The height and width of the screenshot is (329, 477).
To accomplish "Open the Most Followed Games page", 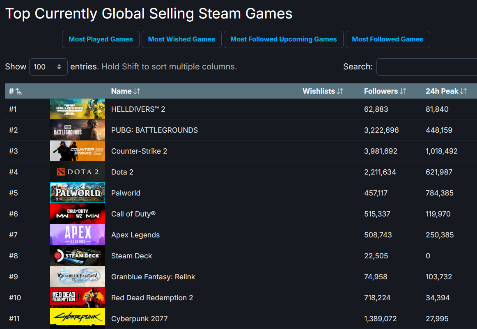I will pyautogui.click(x=388, y=39).
